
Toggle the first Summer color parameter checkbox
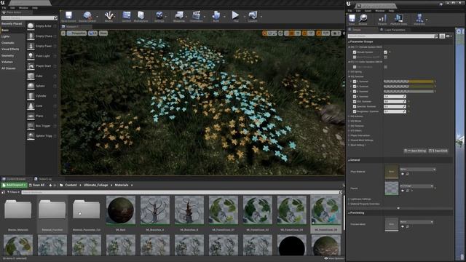pyautogui.click(x=355, y=82)
